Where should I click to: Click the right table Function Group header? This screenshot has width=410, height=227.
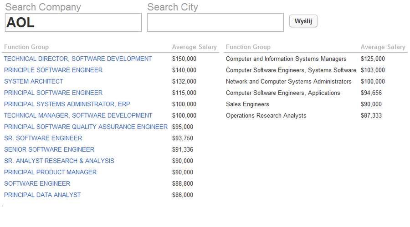(x=248, y=47)
